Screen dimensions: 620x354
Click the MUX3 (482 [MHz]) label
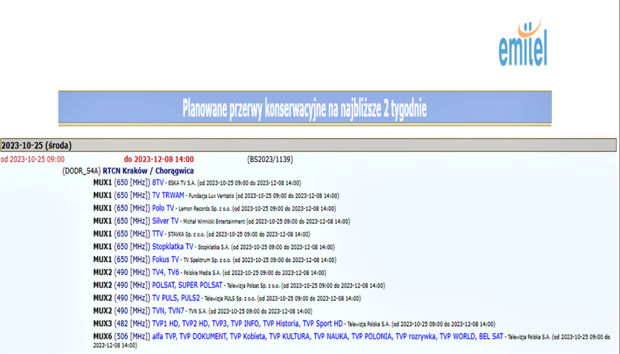(122, 324)
